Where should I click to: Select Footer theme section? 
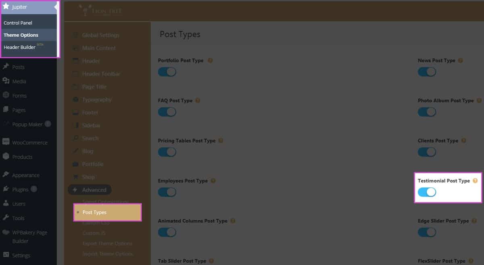(x=90, y=112)
